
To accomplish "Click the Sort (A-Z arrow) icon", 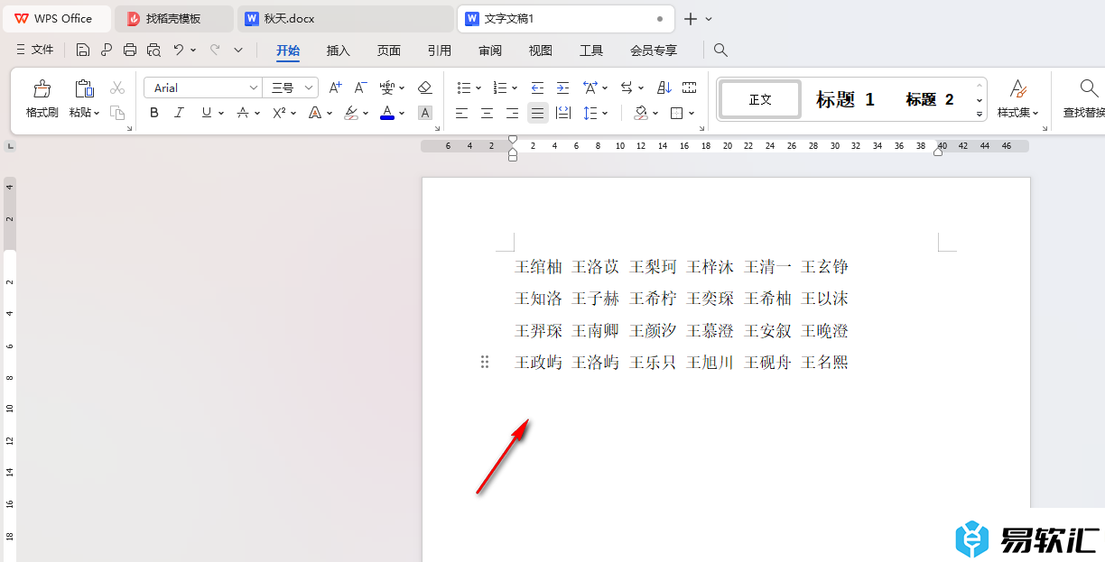I will click(664, 88).
